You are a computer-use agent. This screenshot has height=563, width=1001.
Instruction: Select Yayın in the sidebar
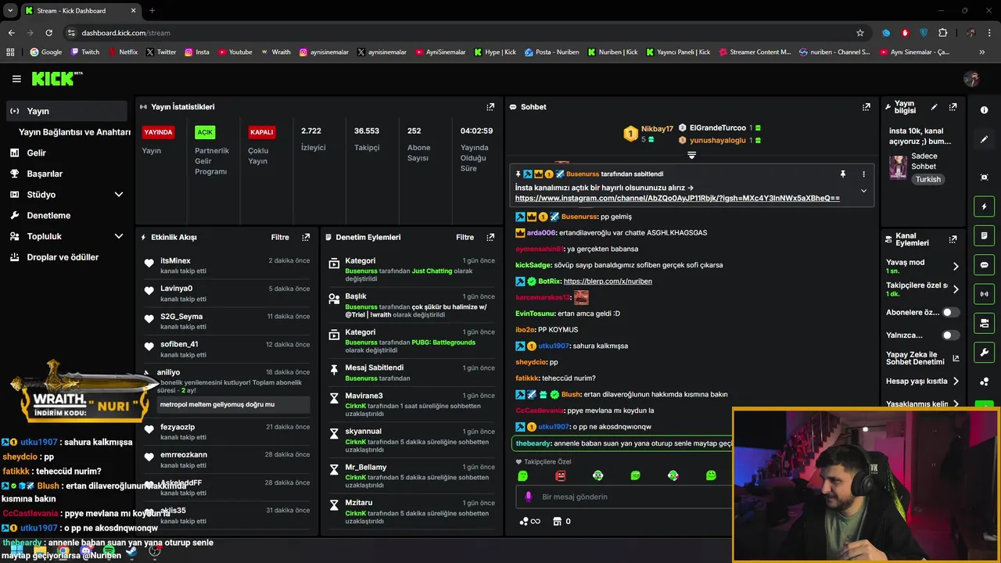coord(66,111)
